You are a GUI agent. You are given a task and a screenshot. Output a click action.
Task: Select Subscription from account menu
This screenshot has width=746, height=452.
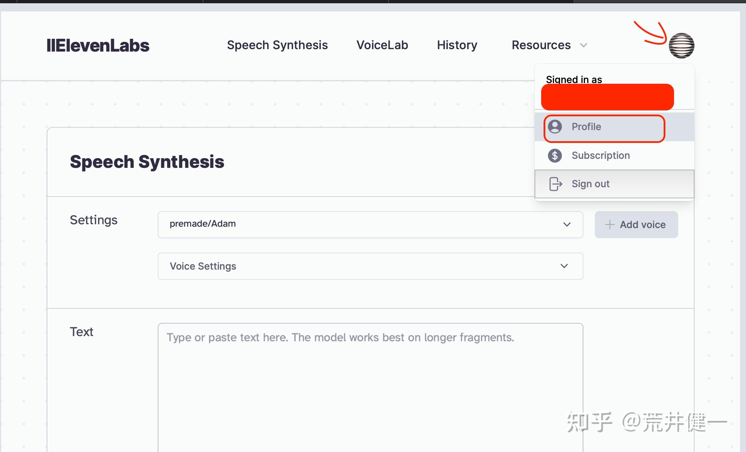coord(614,155)
